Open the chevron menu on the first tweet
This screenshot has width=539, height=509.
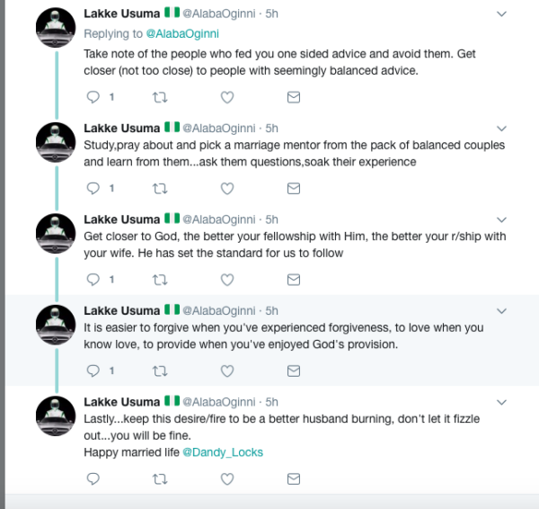pos(501,13)
